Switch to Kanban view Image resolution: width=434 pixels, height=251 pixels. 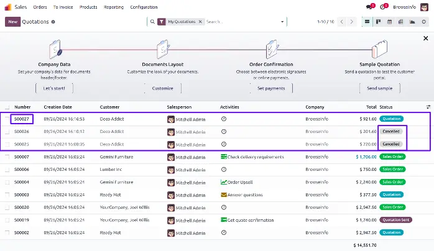(x=379, y=22)
